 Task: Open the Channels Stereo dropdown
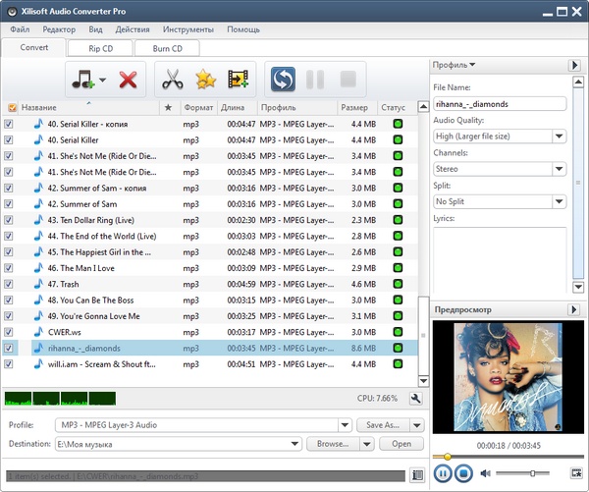click(559, 169)
